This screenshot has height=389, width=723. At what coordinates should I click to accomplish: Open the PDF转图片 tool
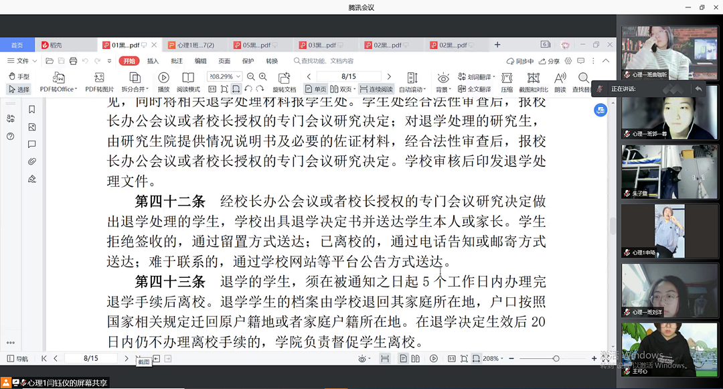coord(99,78)
